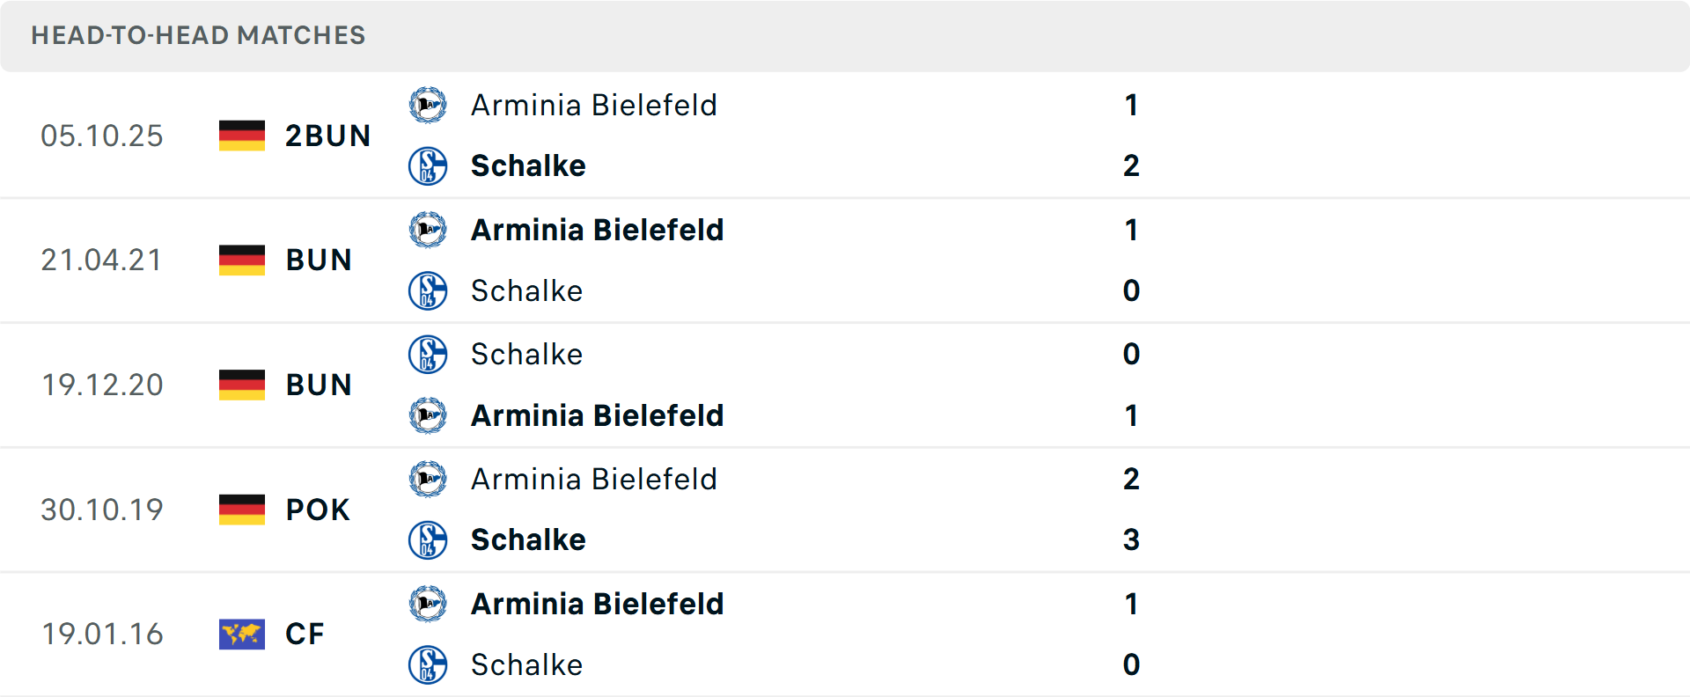Click the bolded Schalke name in the 05.10.25 match
This screenshot has height=697, width=1690.
click(x=528, y=165)
